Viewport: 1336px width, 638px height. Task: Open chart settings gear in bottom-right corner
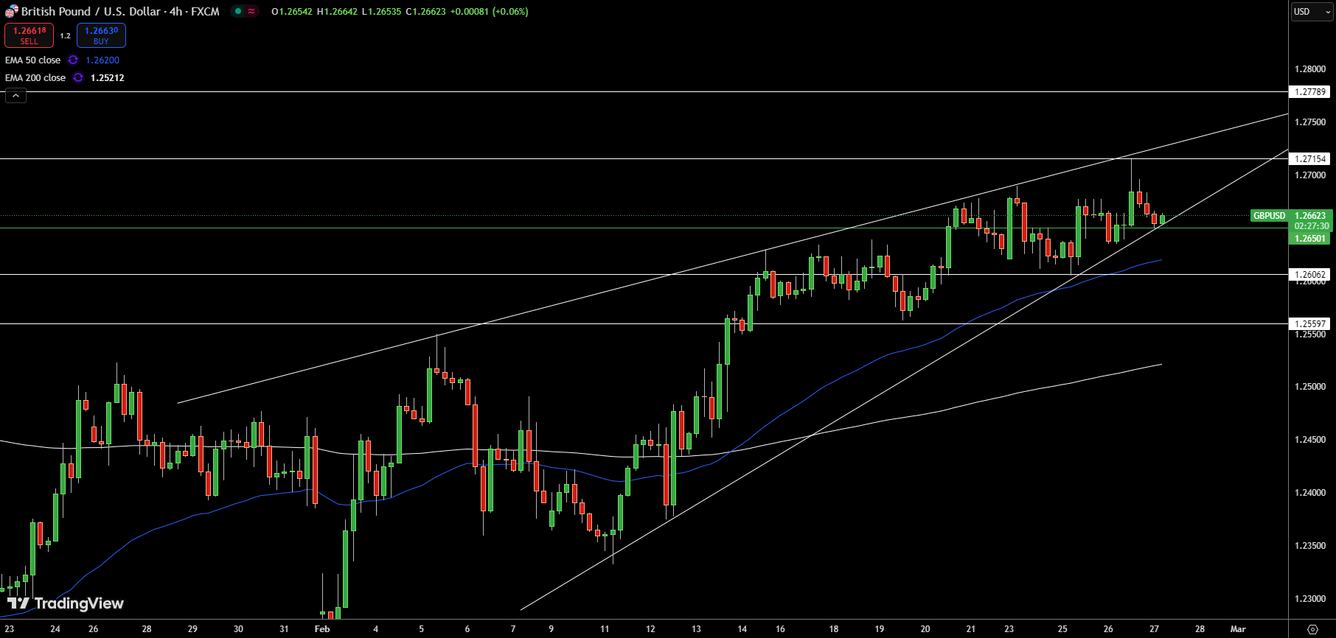click(x=1312, y=629)
